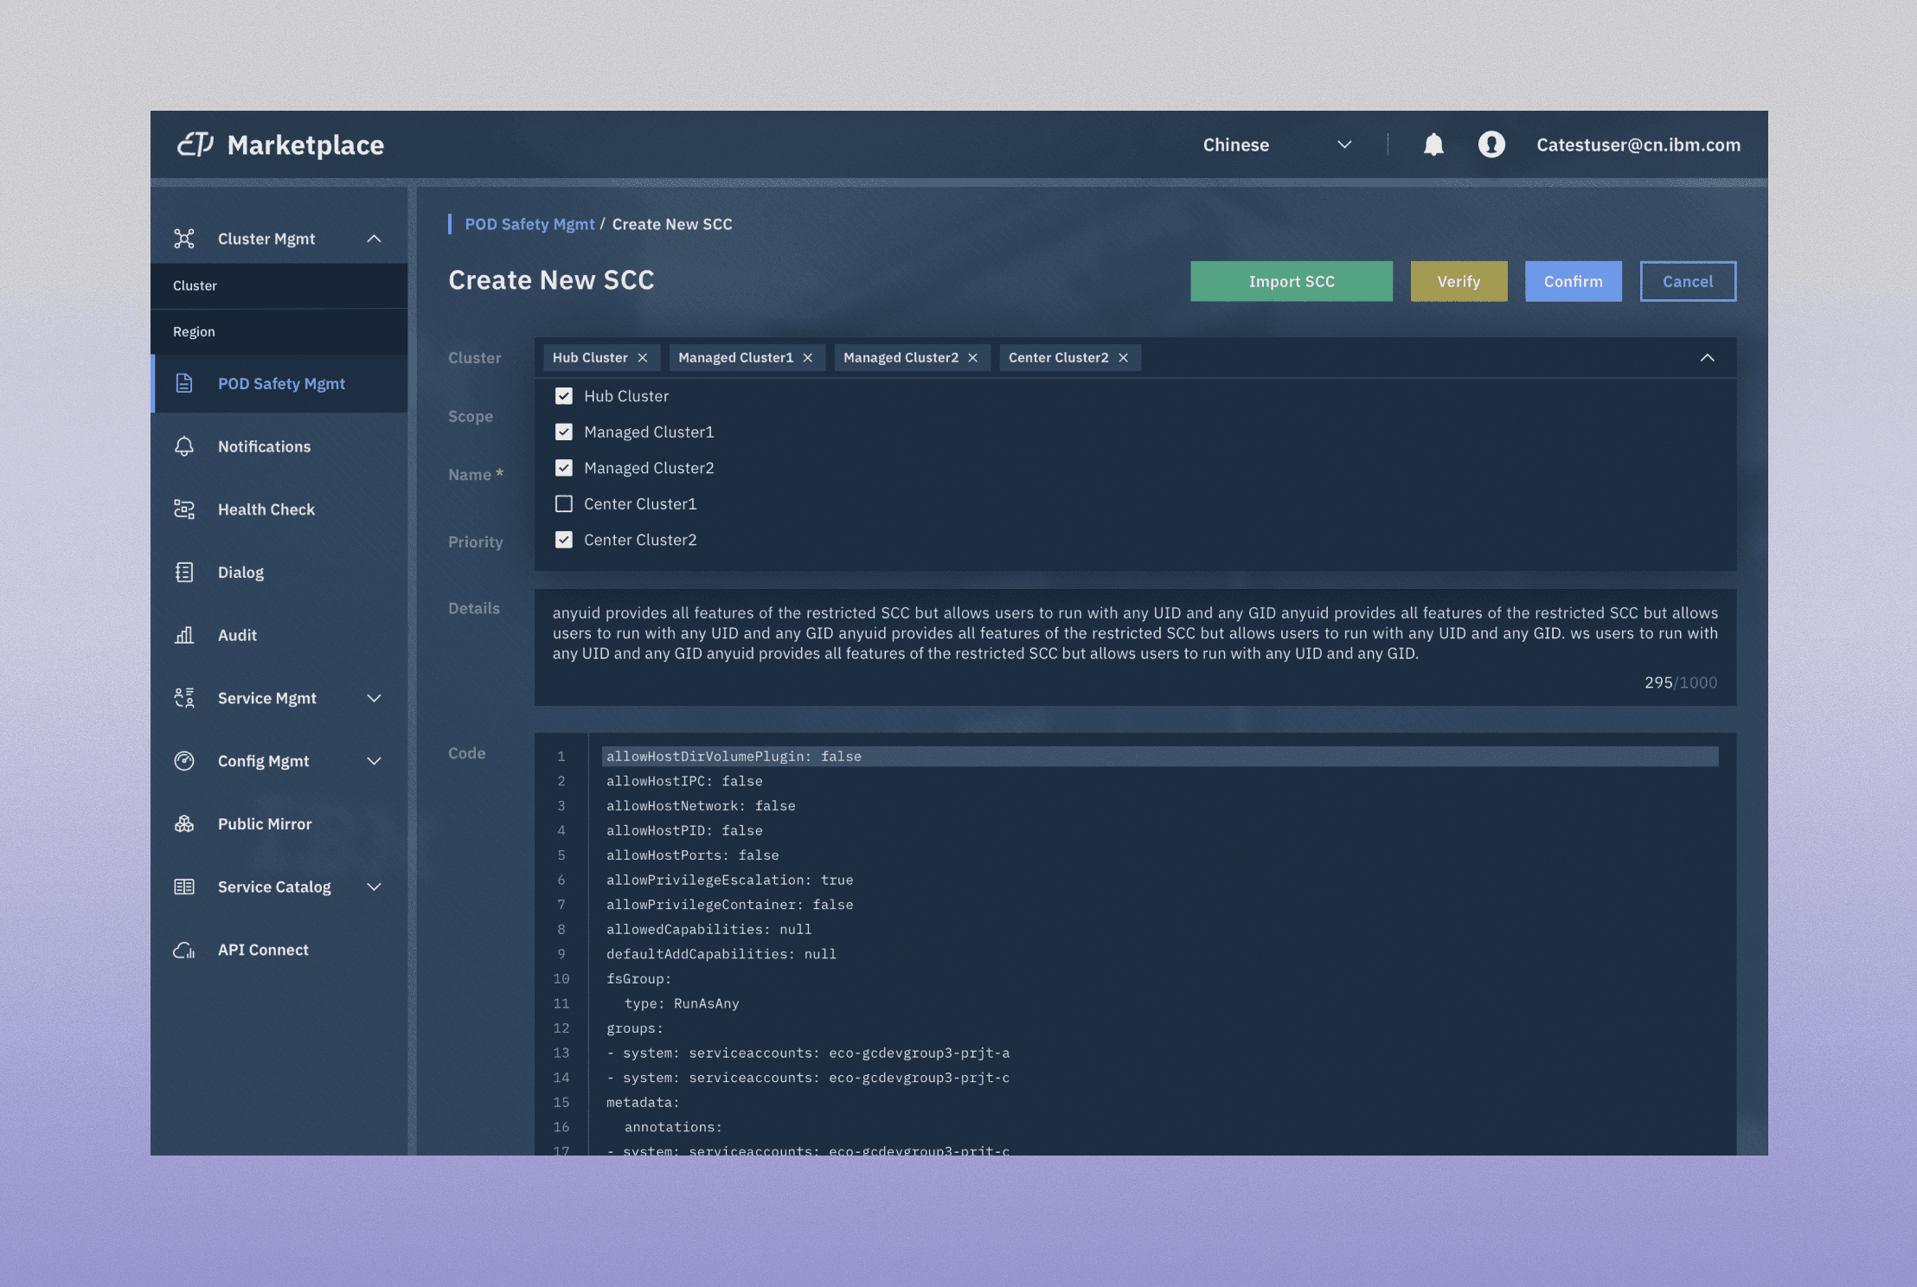Click the Audit bar chart icon
Viewport: 1917px width, 1287px height.
(184, 636)
